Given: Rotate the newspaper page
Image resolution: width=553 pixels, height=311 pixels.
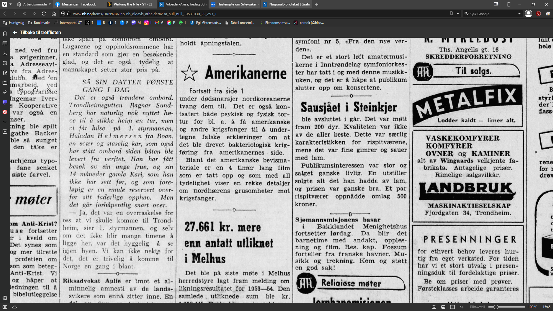Looking at the screenshot, I should coord(35,90).
